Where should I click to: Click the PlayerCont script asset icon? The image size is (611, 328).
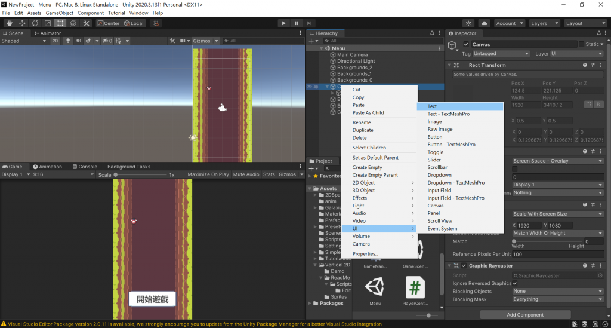(x=415, y=287)
